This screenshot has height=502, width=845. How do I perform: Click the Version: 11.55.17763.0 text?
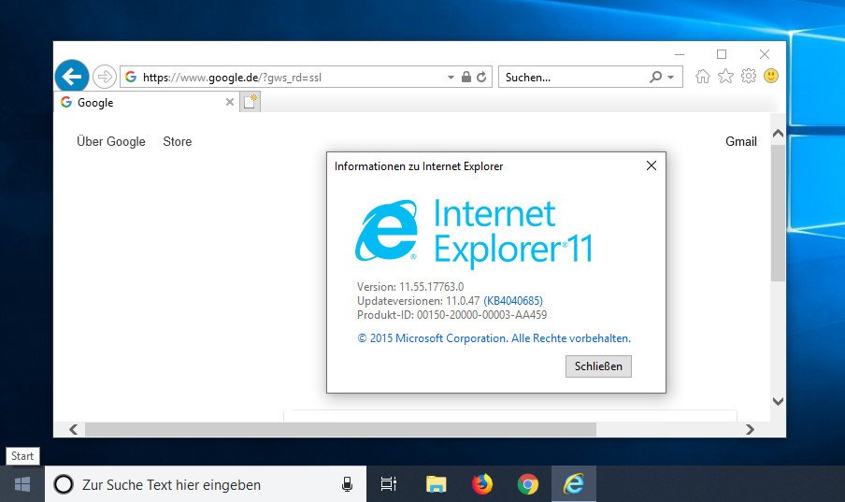410,287
